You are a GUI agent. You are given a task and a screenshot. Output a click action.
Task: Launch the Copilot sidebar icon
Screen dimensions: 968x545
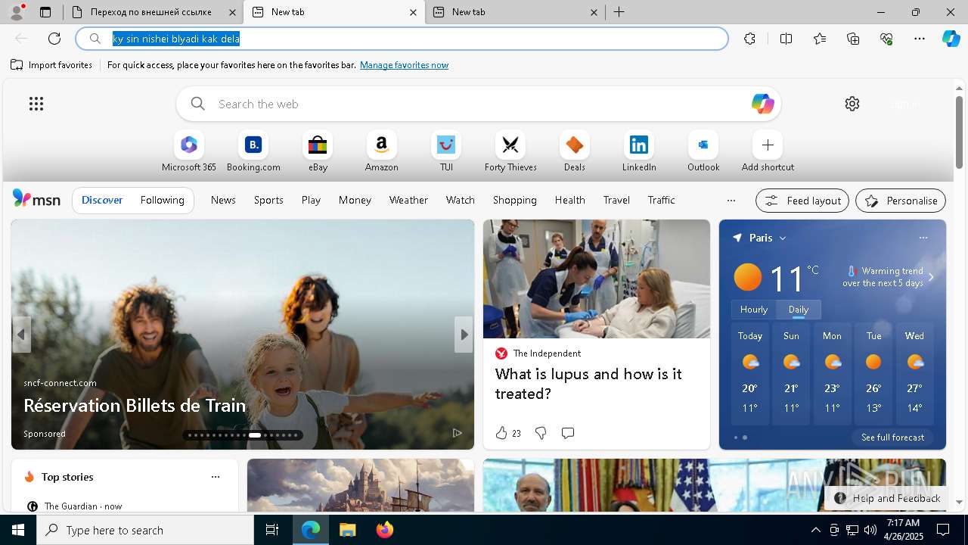[951, 39]
